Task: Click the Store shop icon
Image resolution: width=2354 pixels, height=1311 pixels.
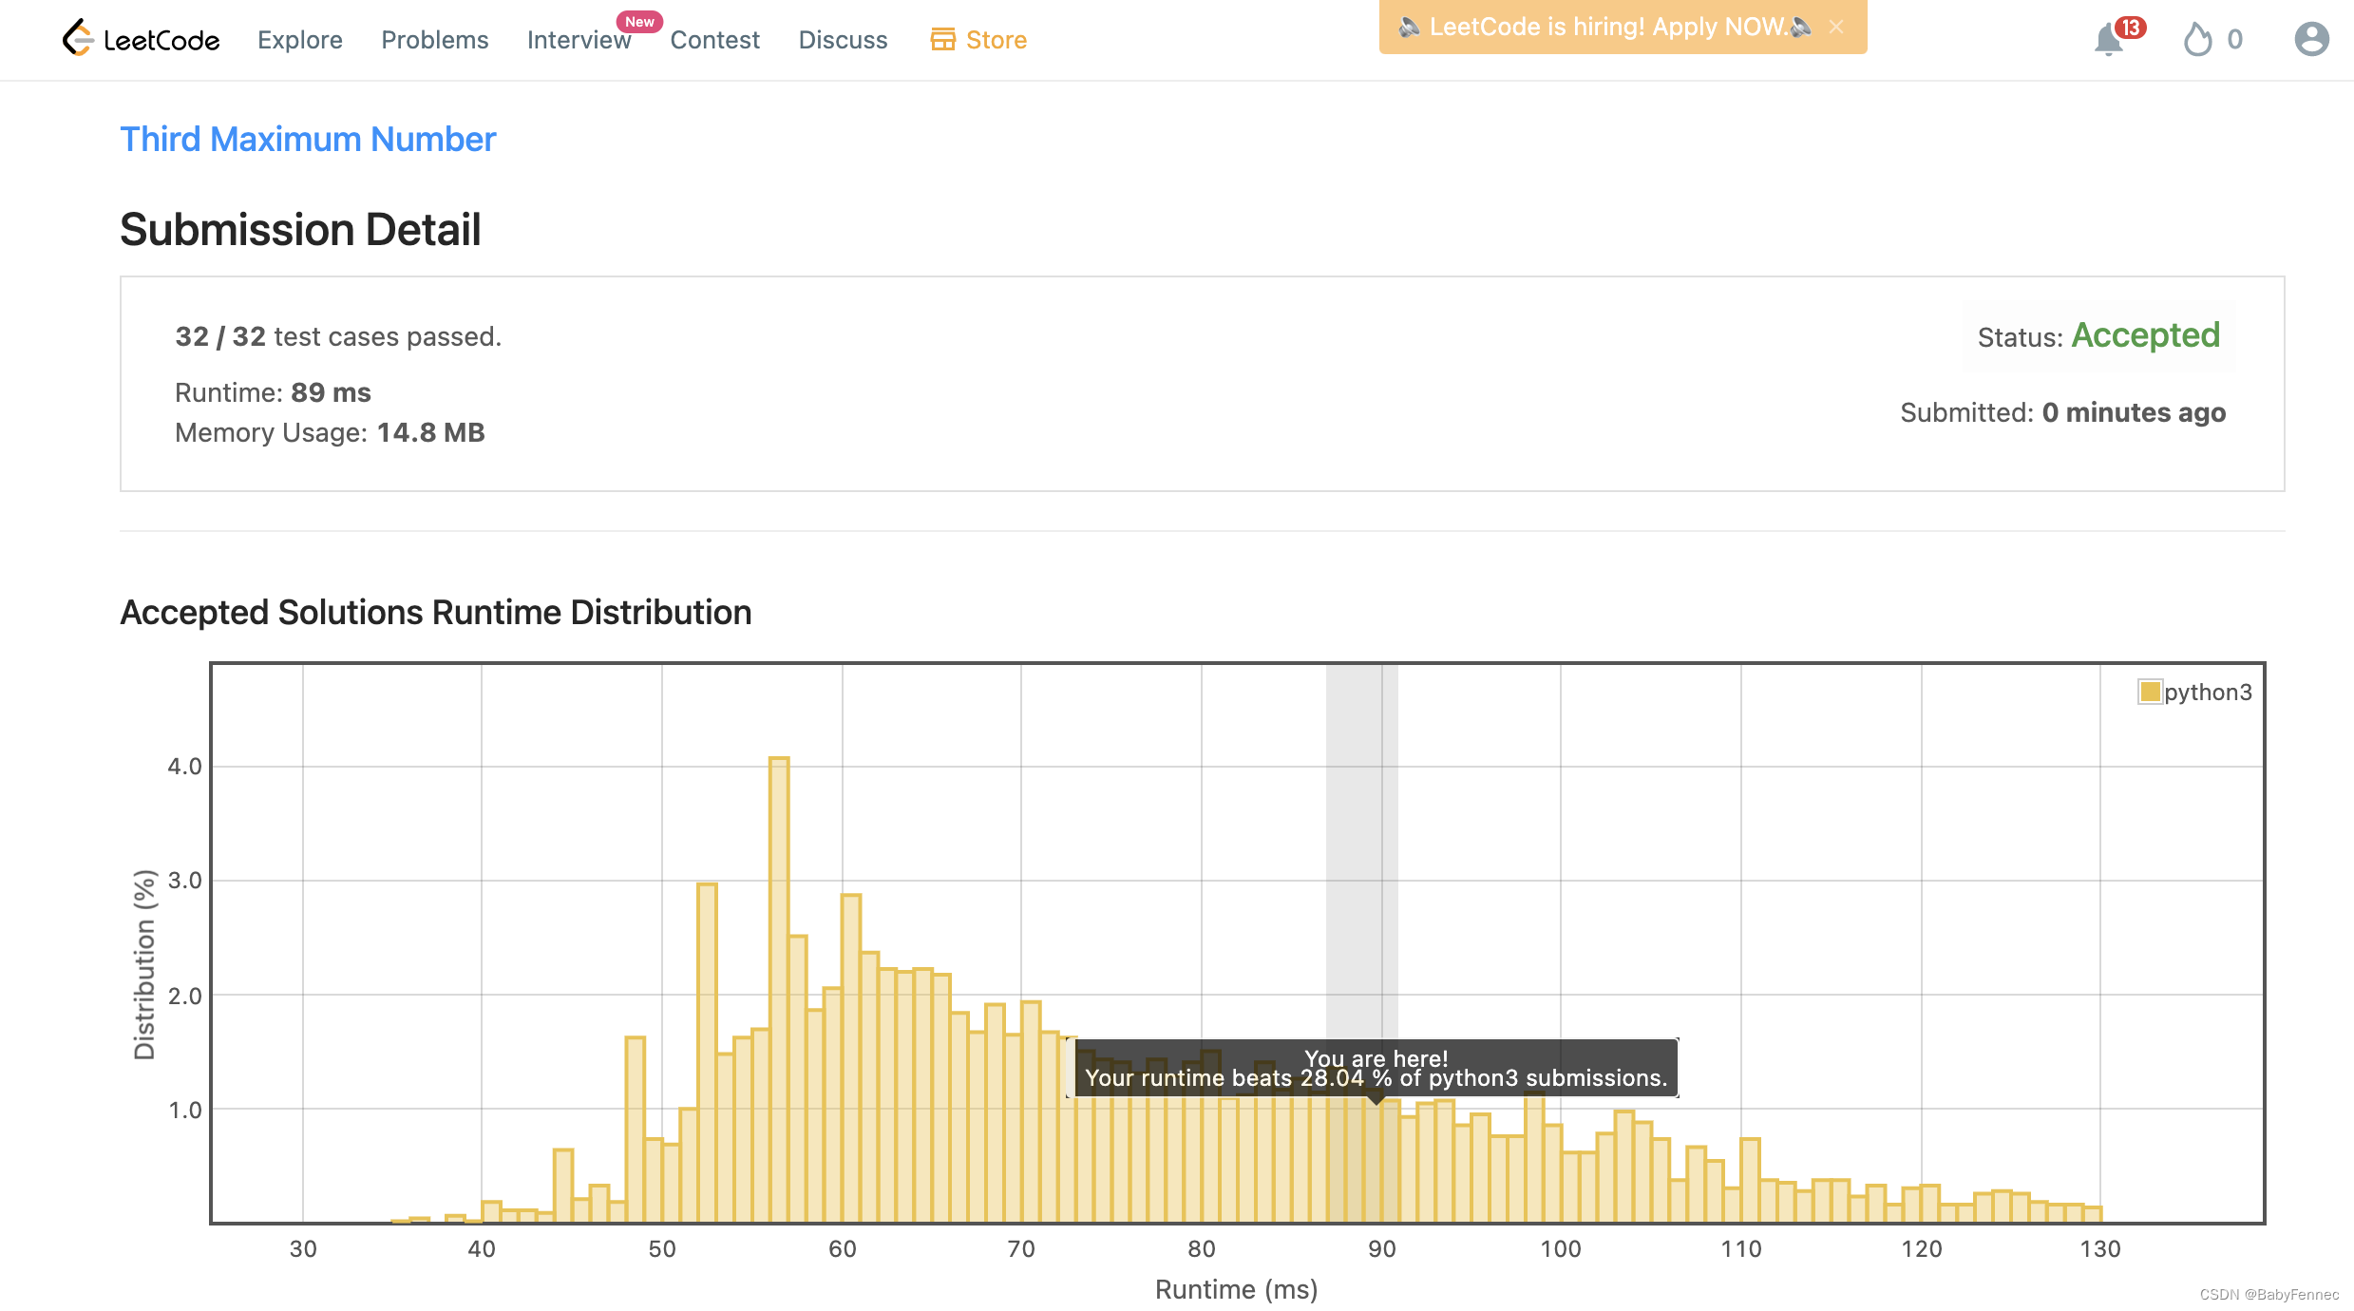Action: (x=942, y=40)
